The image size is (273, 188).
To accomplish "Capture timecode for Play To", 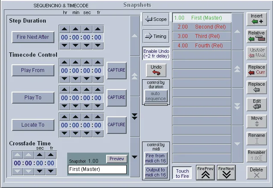I will (x=116, y=98).
